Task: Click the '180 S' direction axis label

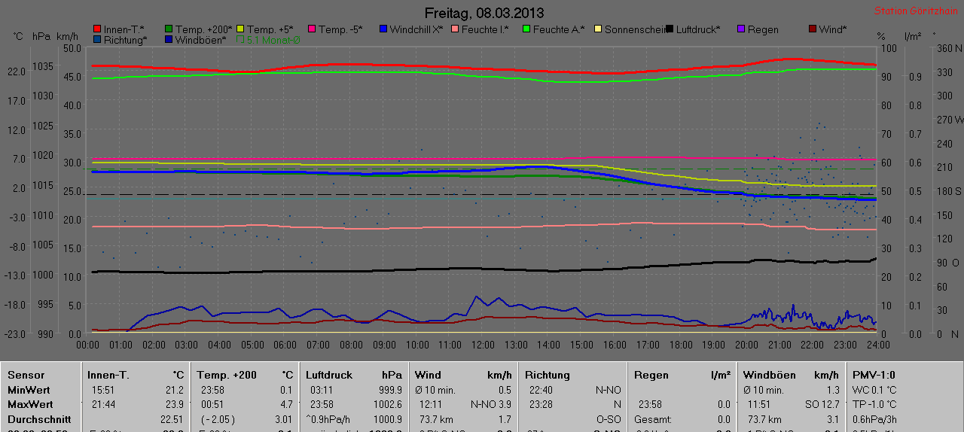Action: click(x=947, y=191)
